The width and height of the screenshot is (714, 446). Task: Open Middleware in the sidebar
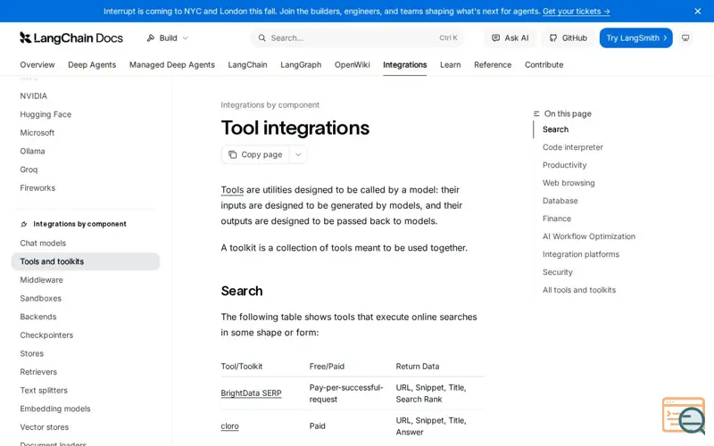coord(41,280)
